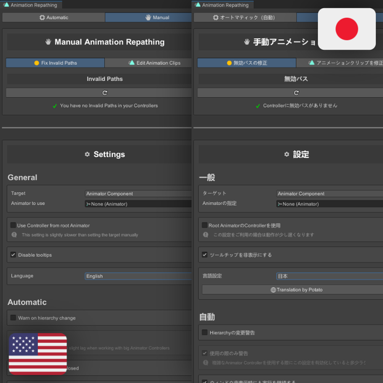Screen dimensions: 383x383
Task: Open the Target dropdown in English panel
Action: [x=138, y=193]
